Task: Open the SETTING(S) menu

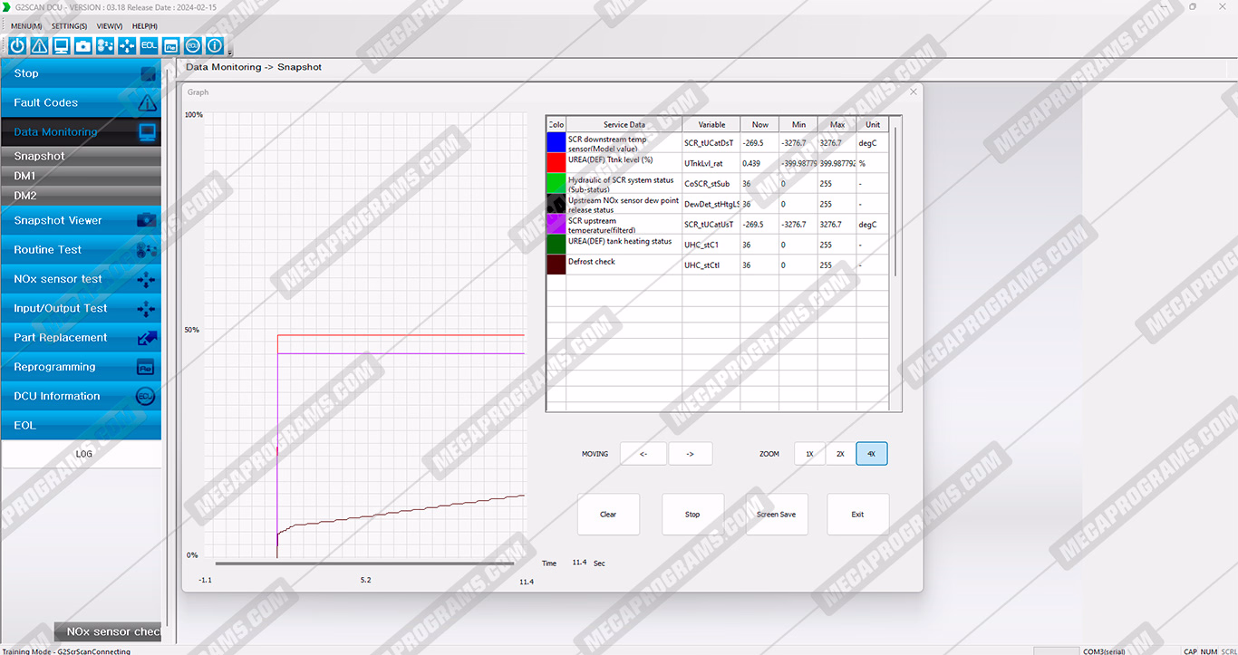Action: pyautogui.click(x=69, y=26)
